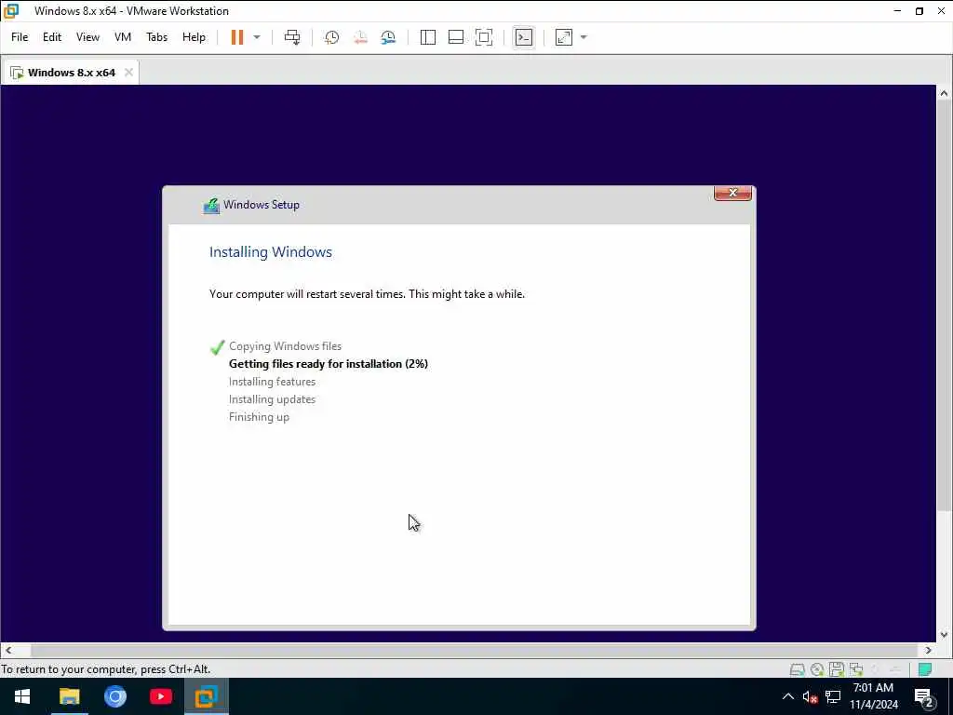This screenshot has height=715, width=953.
Task: Click Send Ctrl+Alt+Del toolbar icon
Action: [x=292, y=37]
